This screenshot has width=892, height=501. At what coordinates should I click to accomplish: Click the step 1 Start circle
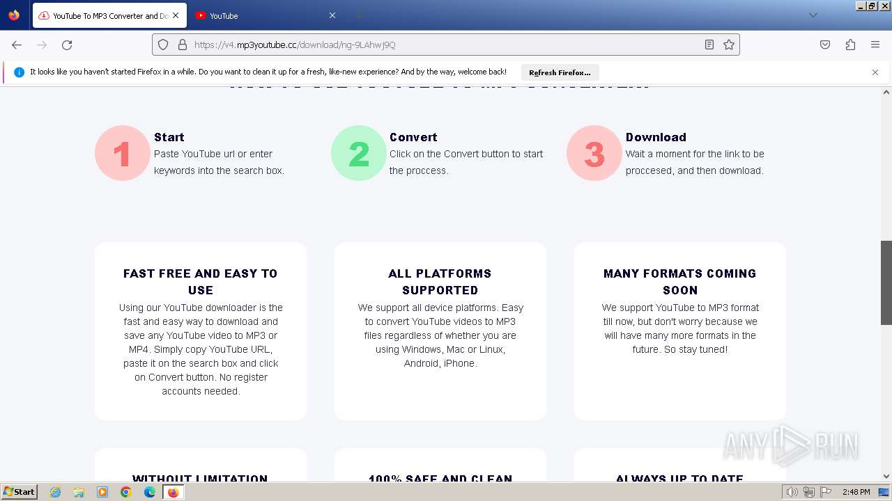123,153
